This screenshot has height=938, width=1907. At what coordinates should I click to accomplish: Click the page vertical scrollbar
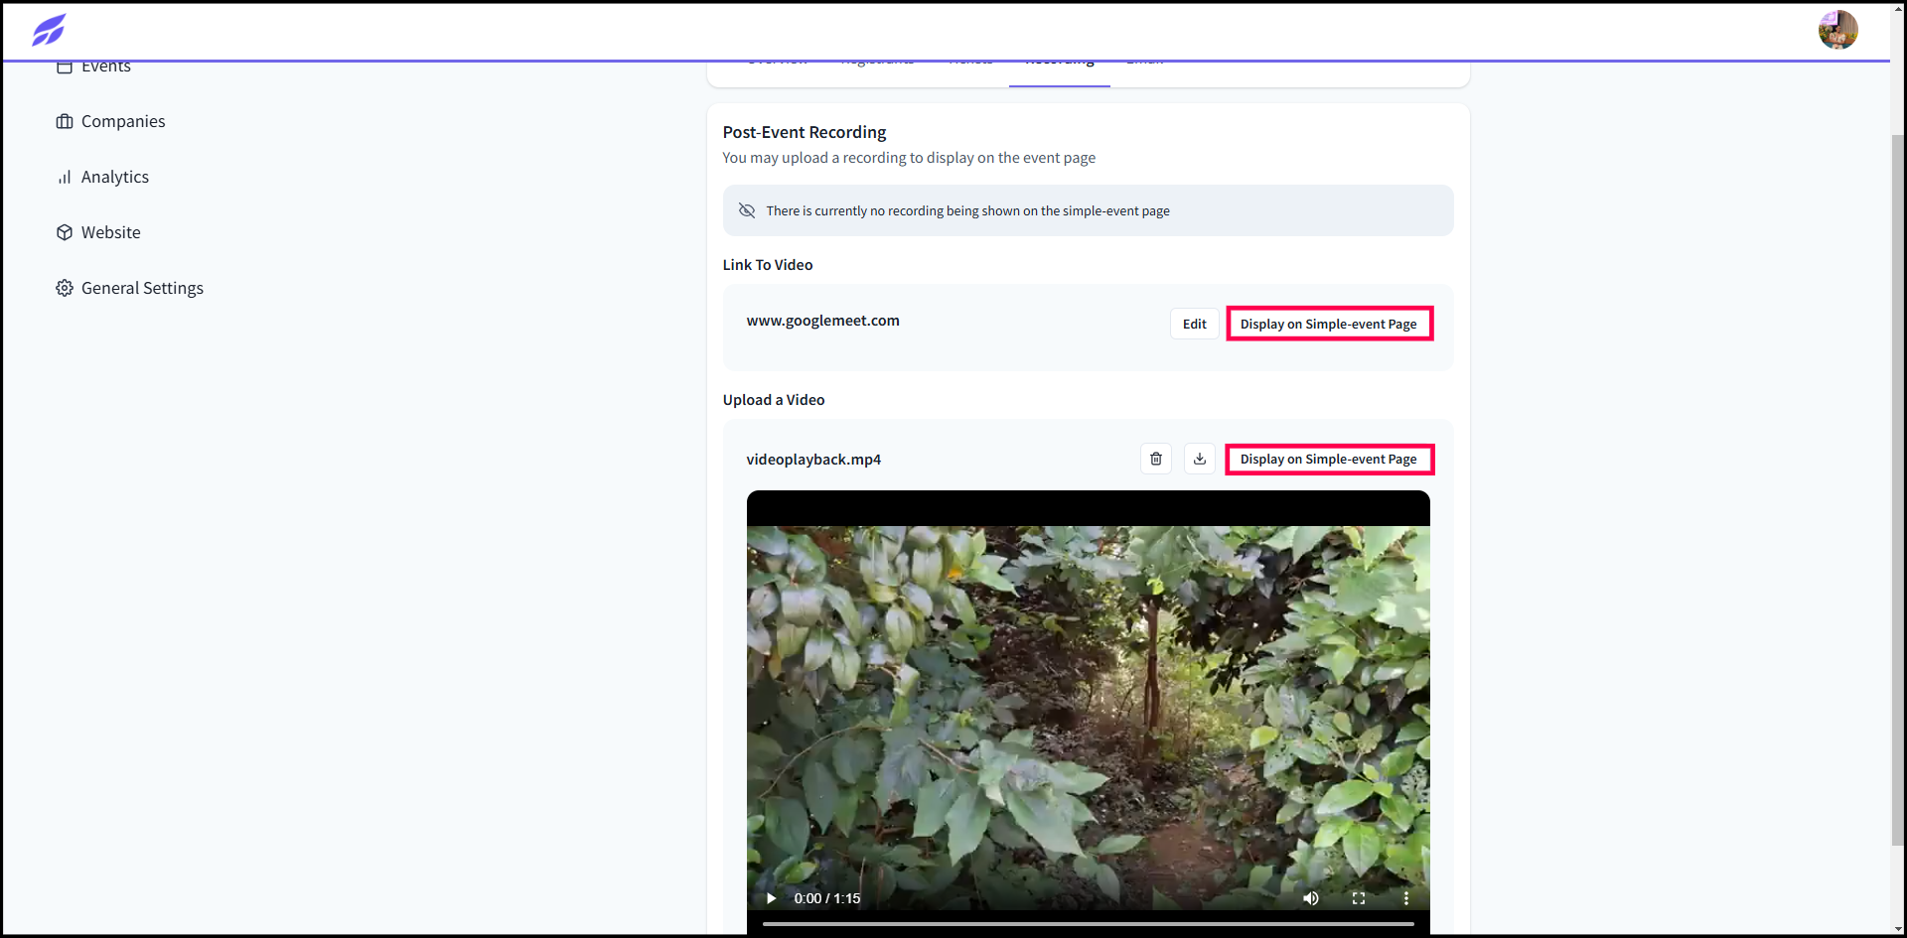[x=1898, y=491]
